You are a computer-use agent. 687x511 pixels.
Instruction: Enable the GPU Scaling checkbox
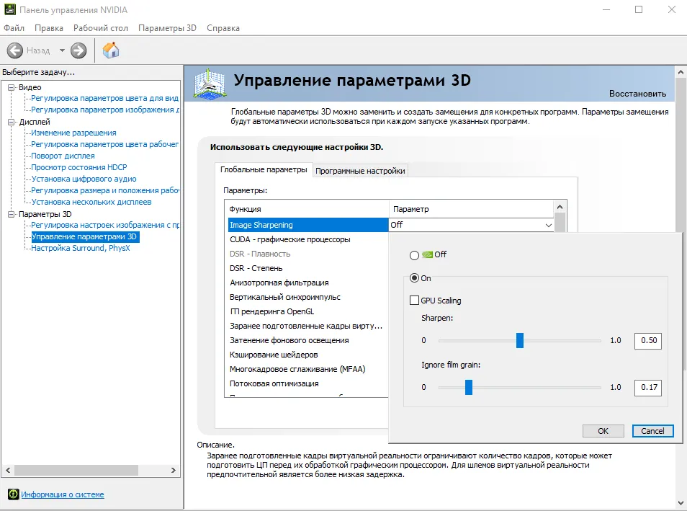pos(414,301)
